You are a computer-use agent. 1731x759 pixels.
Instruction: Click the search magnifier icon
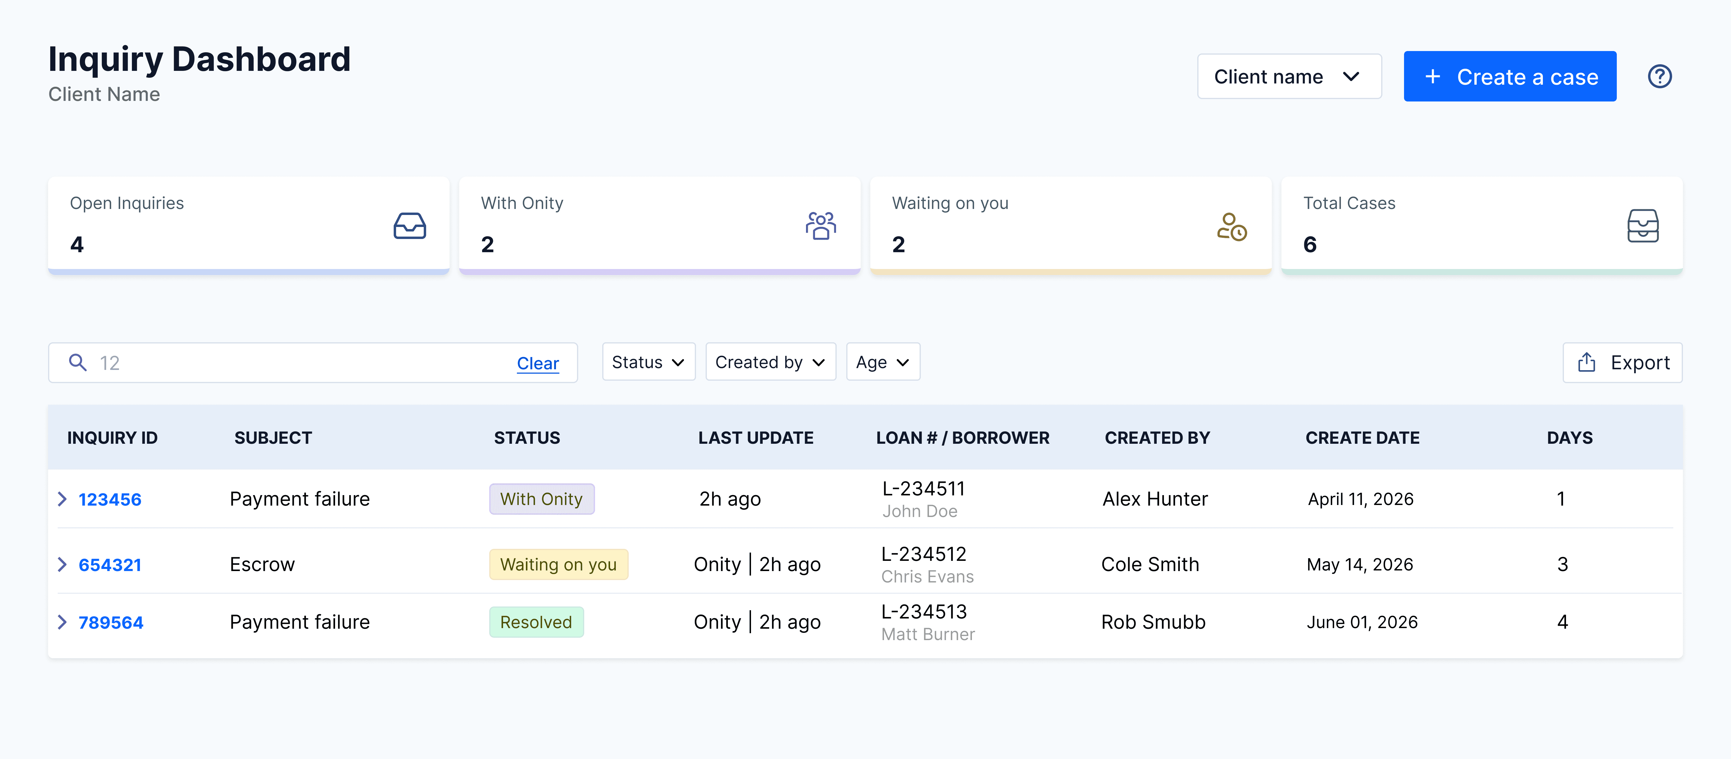[x=78, y=362]
